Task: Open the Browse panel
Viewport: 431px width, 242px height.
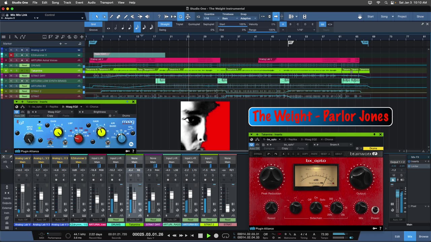Action: (x=424, y=237)
